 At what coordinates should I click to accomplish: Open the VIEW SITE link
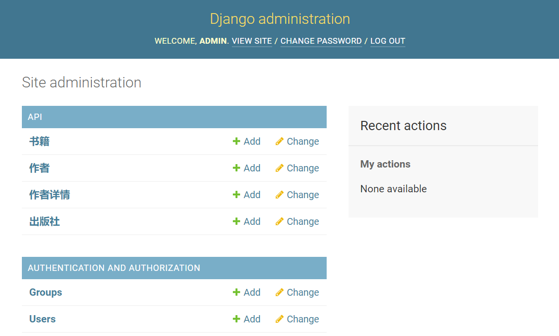click(x=252, y=41)
